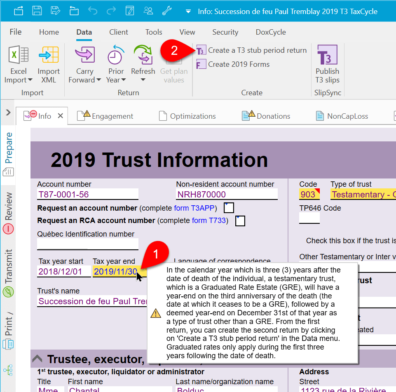Close the Info tab
396x392 pixels.
point(60,116)
